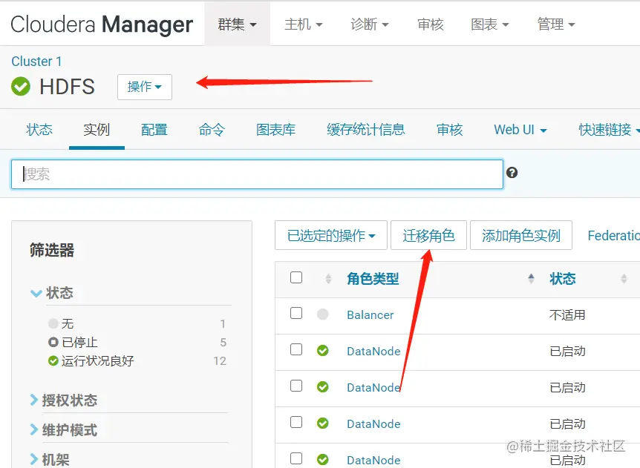The width and height of the screenshot is (640, 468).
Task: Click the 迁移角色 button
Action: [428, 235]
